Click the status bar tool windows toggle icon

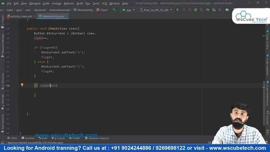[3, 143]
